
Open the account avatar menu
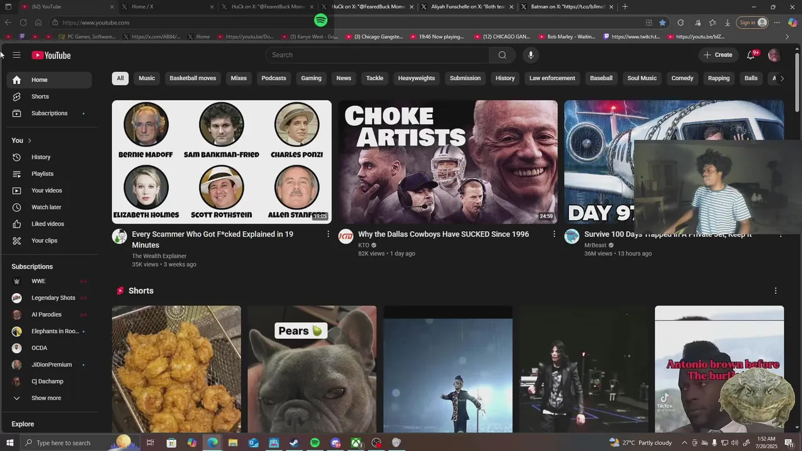coord(774,55)
